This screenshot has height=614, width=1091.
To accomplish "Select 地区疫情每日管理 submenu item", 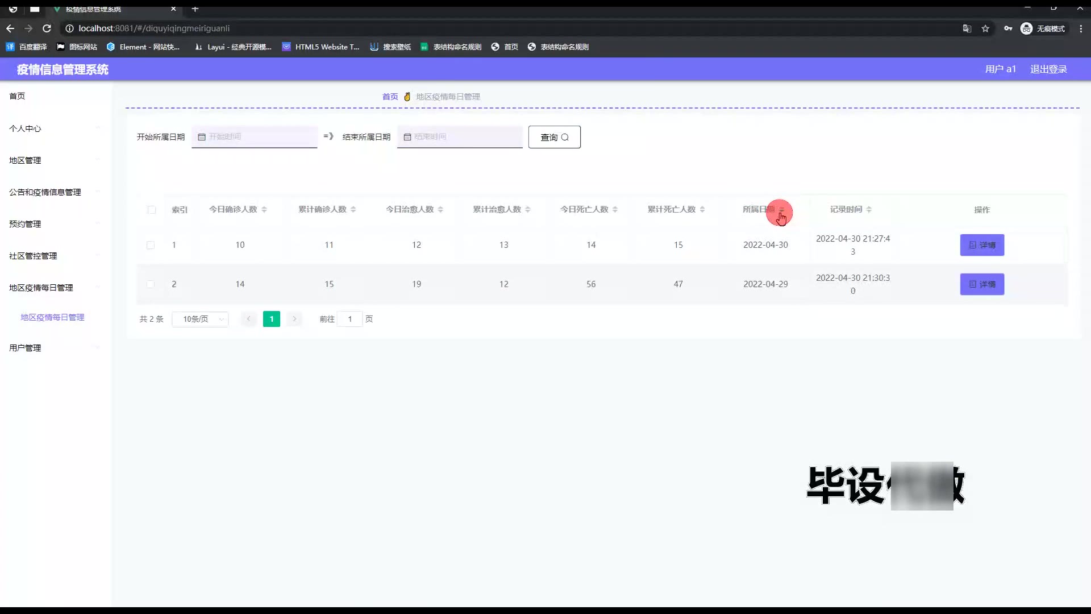I will tap(52, 317).
